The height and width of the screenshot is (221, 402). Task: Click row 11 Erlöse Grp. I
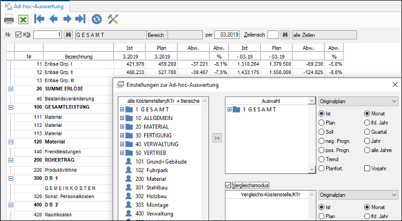175,64
